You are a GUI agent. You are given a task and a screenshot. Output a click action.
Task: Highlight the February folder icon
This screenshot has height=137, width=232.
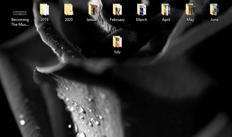point(117,10)
